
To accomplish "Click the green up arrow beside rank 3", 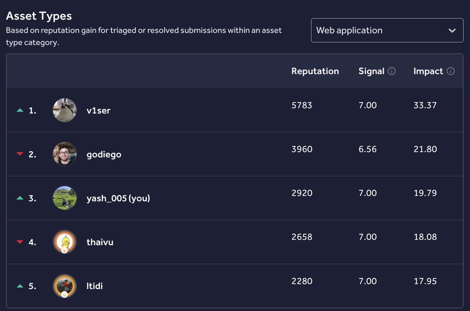I will (20, 198).
